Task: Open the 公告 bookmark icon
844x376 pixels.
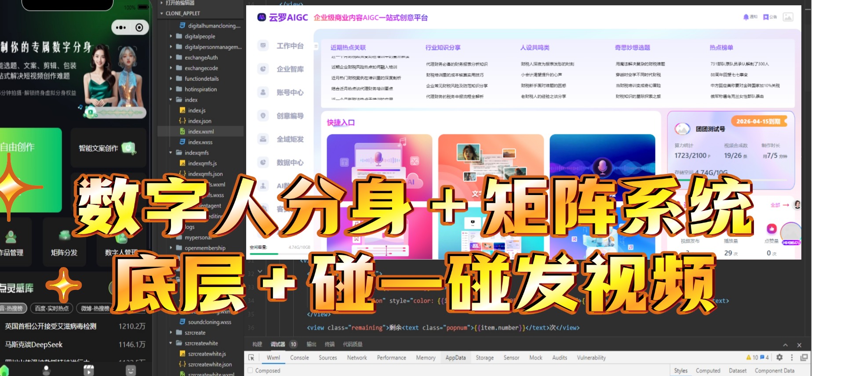Action: pos(766,17)
